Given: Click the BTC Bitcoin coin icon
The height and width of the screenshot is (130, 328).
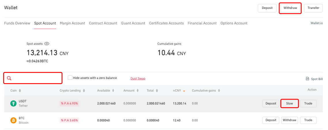Looking at the screenshot, I should [14, 120].
